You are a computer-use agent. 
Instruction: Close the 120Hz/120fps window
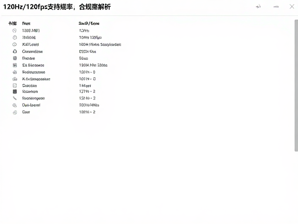[292, 7]
